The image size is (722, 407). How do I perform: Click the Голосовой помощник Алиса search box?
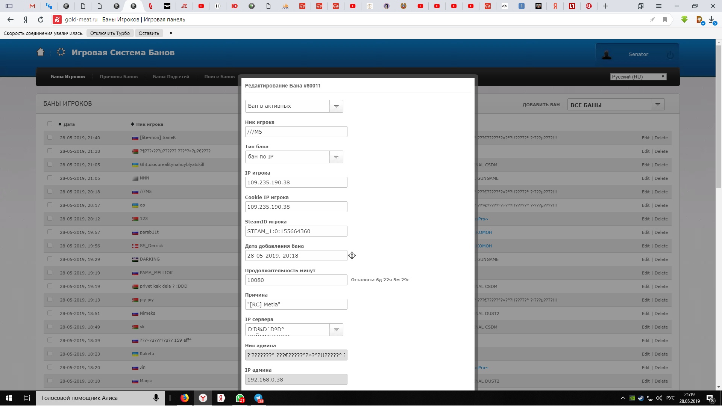pyautogui.click(x=100, y=398)
